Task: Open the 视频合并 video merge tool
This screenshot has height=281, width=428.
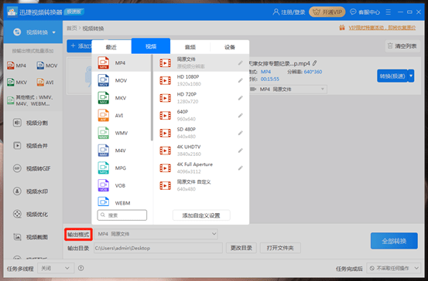Action: point(31,146)
